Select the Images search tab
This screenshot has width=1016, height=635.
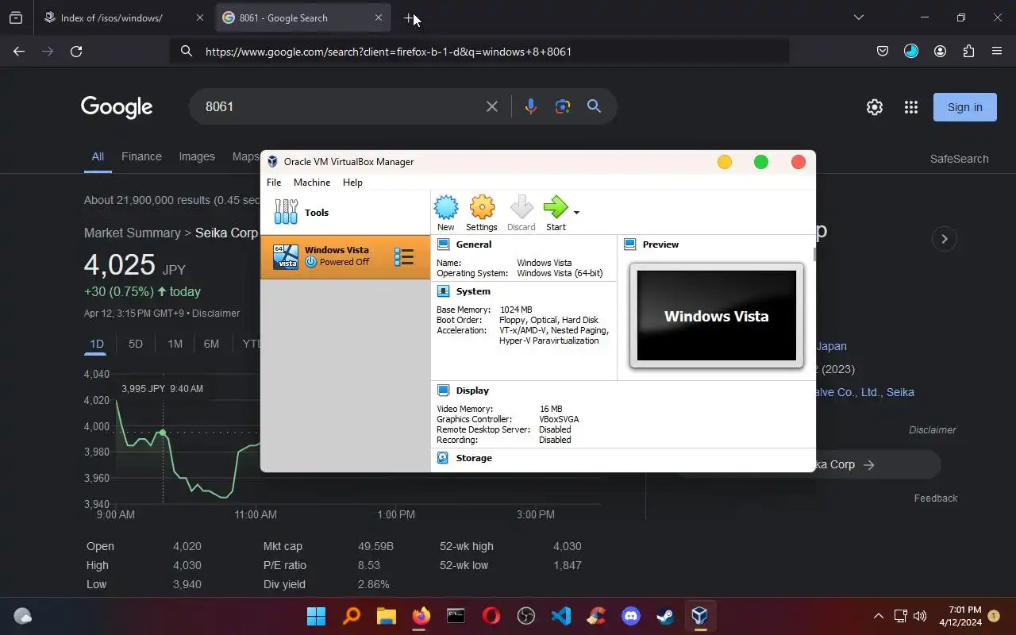pyautogui.click(x=197, y=156)
